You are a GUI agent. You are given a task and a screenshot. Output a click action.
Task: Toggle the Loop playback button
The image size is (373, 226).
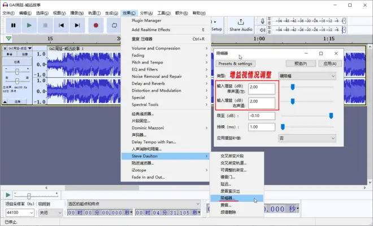click(x=114, y=25)
